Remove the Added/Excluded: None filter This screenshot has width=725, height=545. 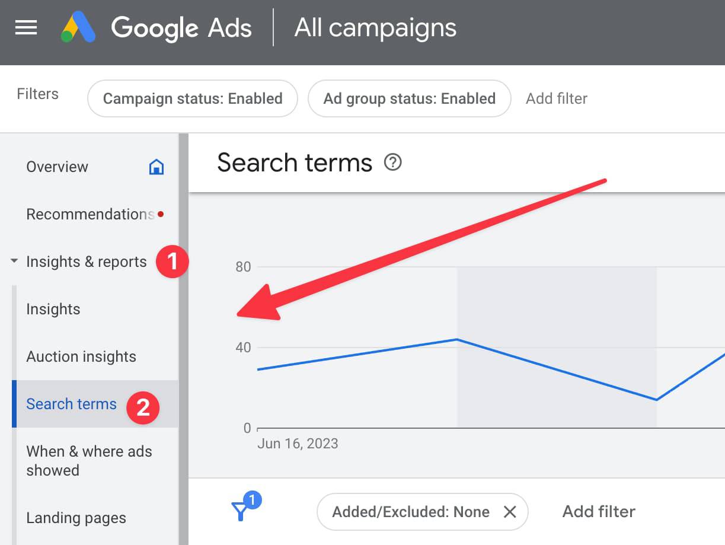click(510, 512)
